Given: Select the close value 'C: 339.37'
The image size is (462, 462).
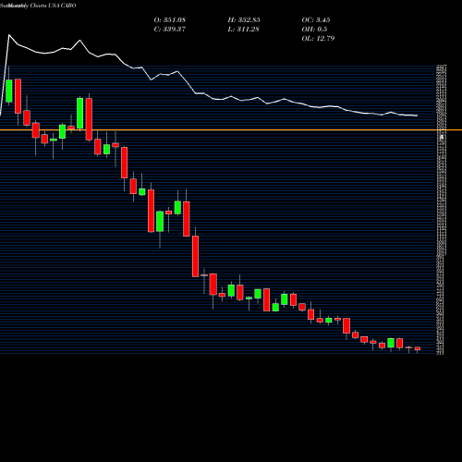Looking at the screenshot, I should [x=170, y=30].
